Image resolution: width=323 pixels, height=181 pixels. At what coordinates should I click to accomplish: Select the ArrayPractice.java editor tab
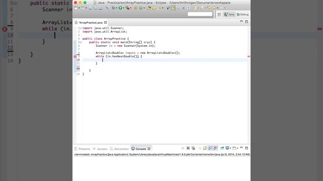point(90,23)
